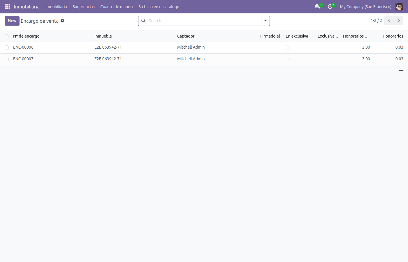
Task: Click the New button
Action: [12, 21]
